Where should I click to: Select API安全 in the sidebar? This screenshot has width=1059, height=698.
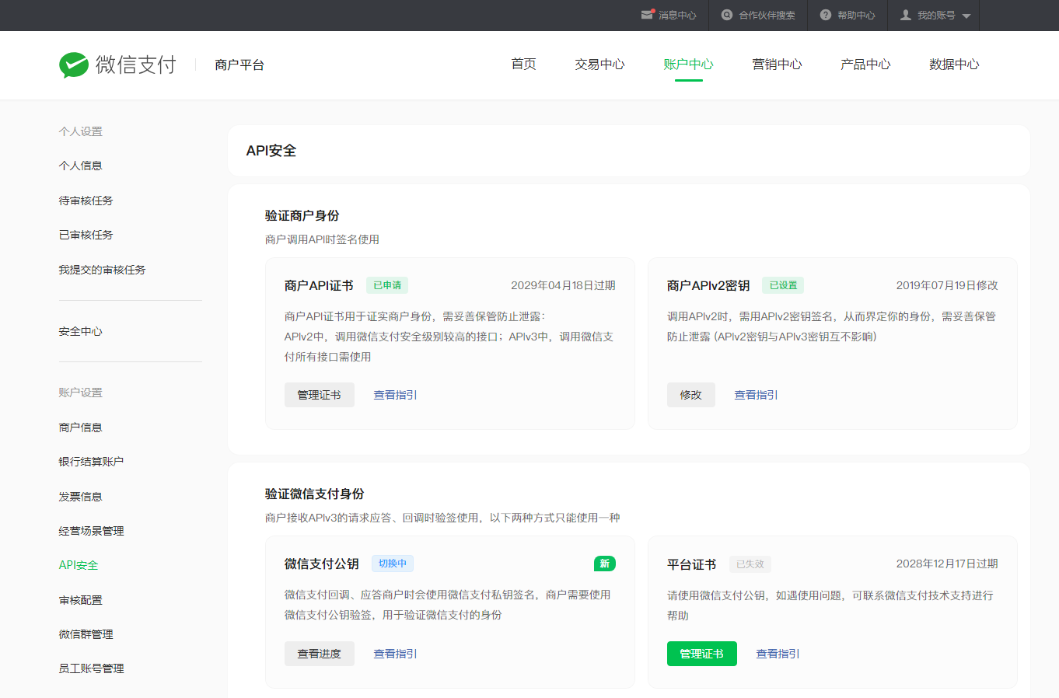click(x=79, y=565)
